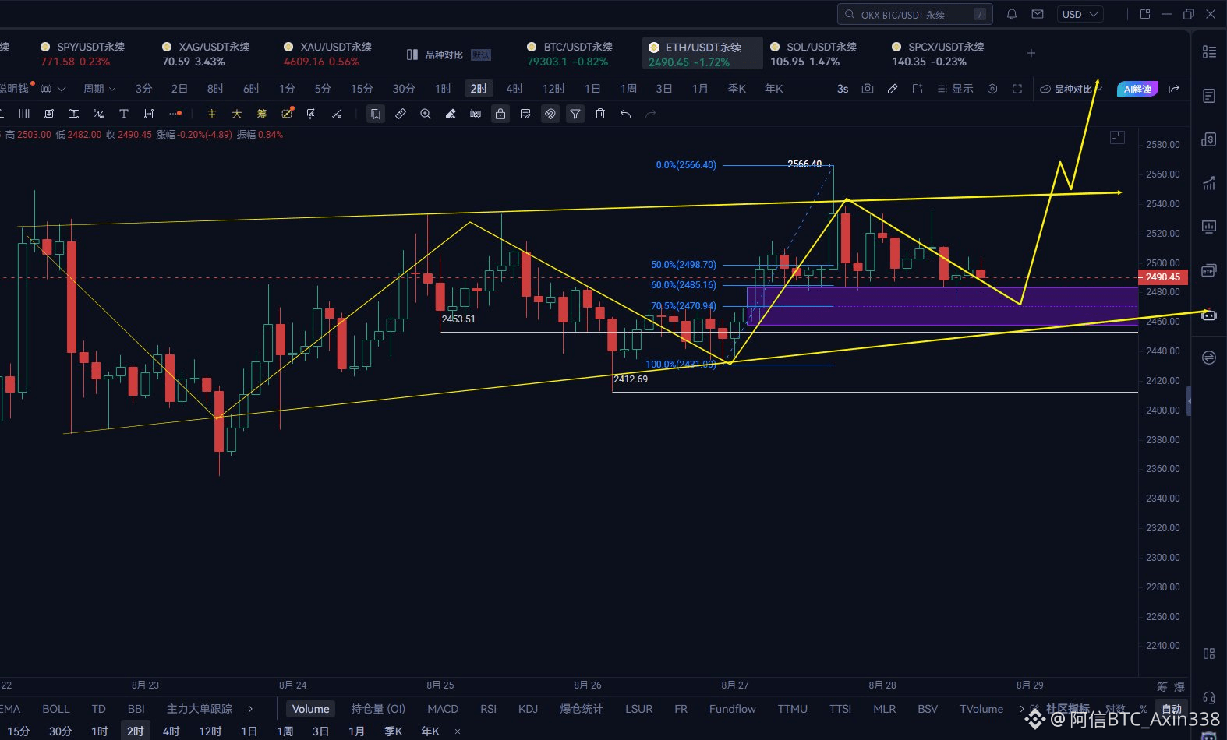Open the mail inbox icon
This screenshot has height=740, width=1227.
tap(1038, 14)
